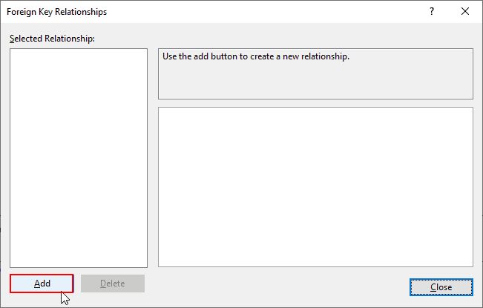The image size is (483, 308).
Task: Close the Foreign Key Relationships dialog via X
Action: [465, 11]
